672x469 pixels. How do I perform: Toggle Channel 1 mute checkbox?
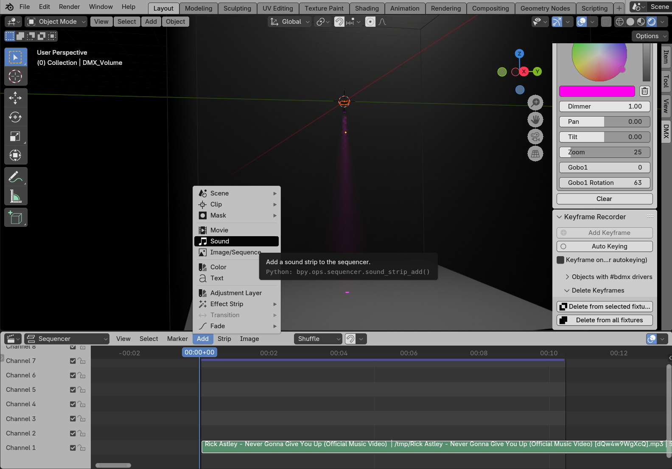point(73,448)
